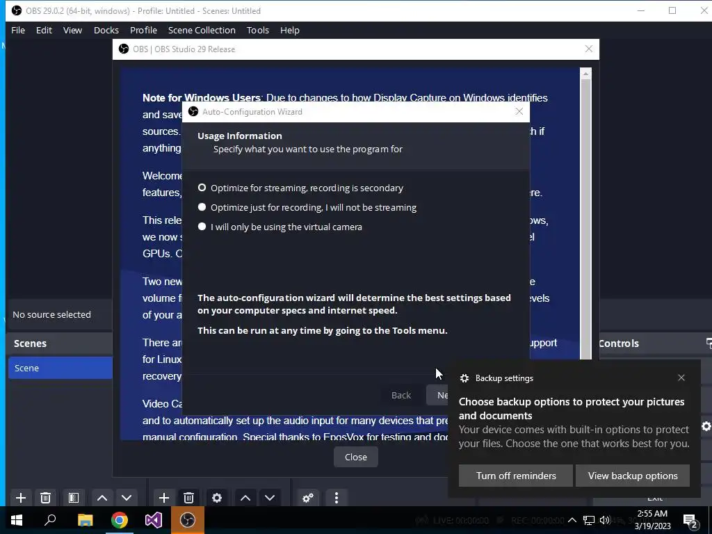
Task: Click the gear icon in Backup settings notification
Action: tap(464, 378)
